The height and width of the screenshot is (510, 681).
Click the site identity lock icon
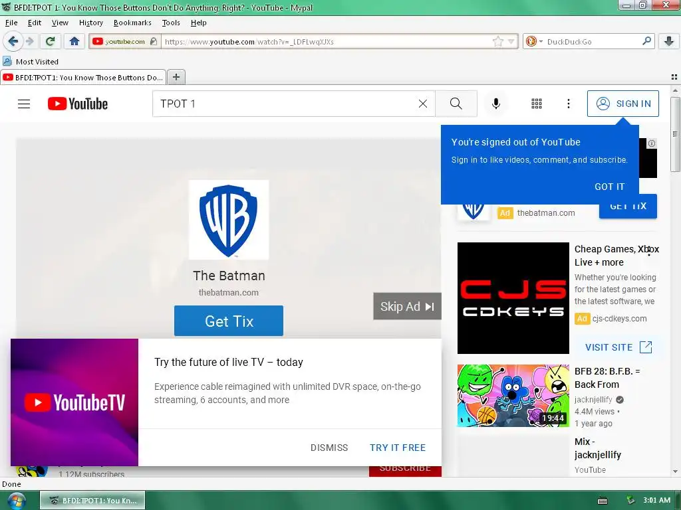click(x=154, y=41)
